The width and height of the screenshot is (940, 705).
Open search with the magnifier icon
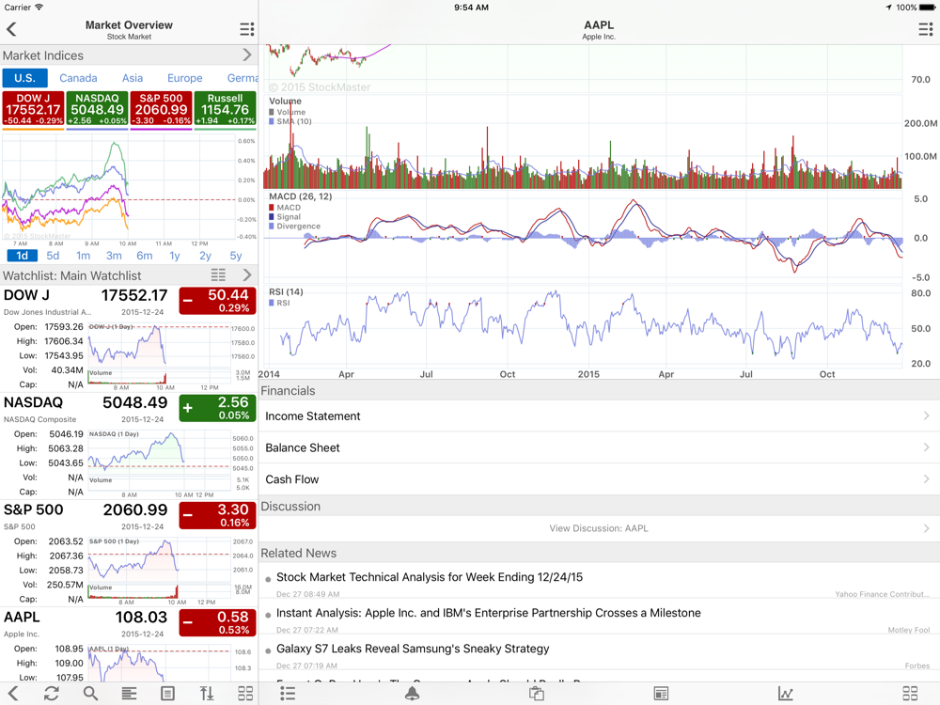click(90, 694)
